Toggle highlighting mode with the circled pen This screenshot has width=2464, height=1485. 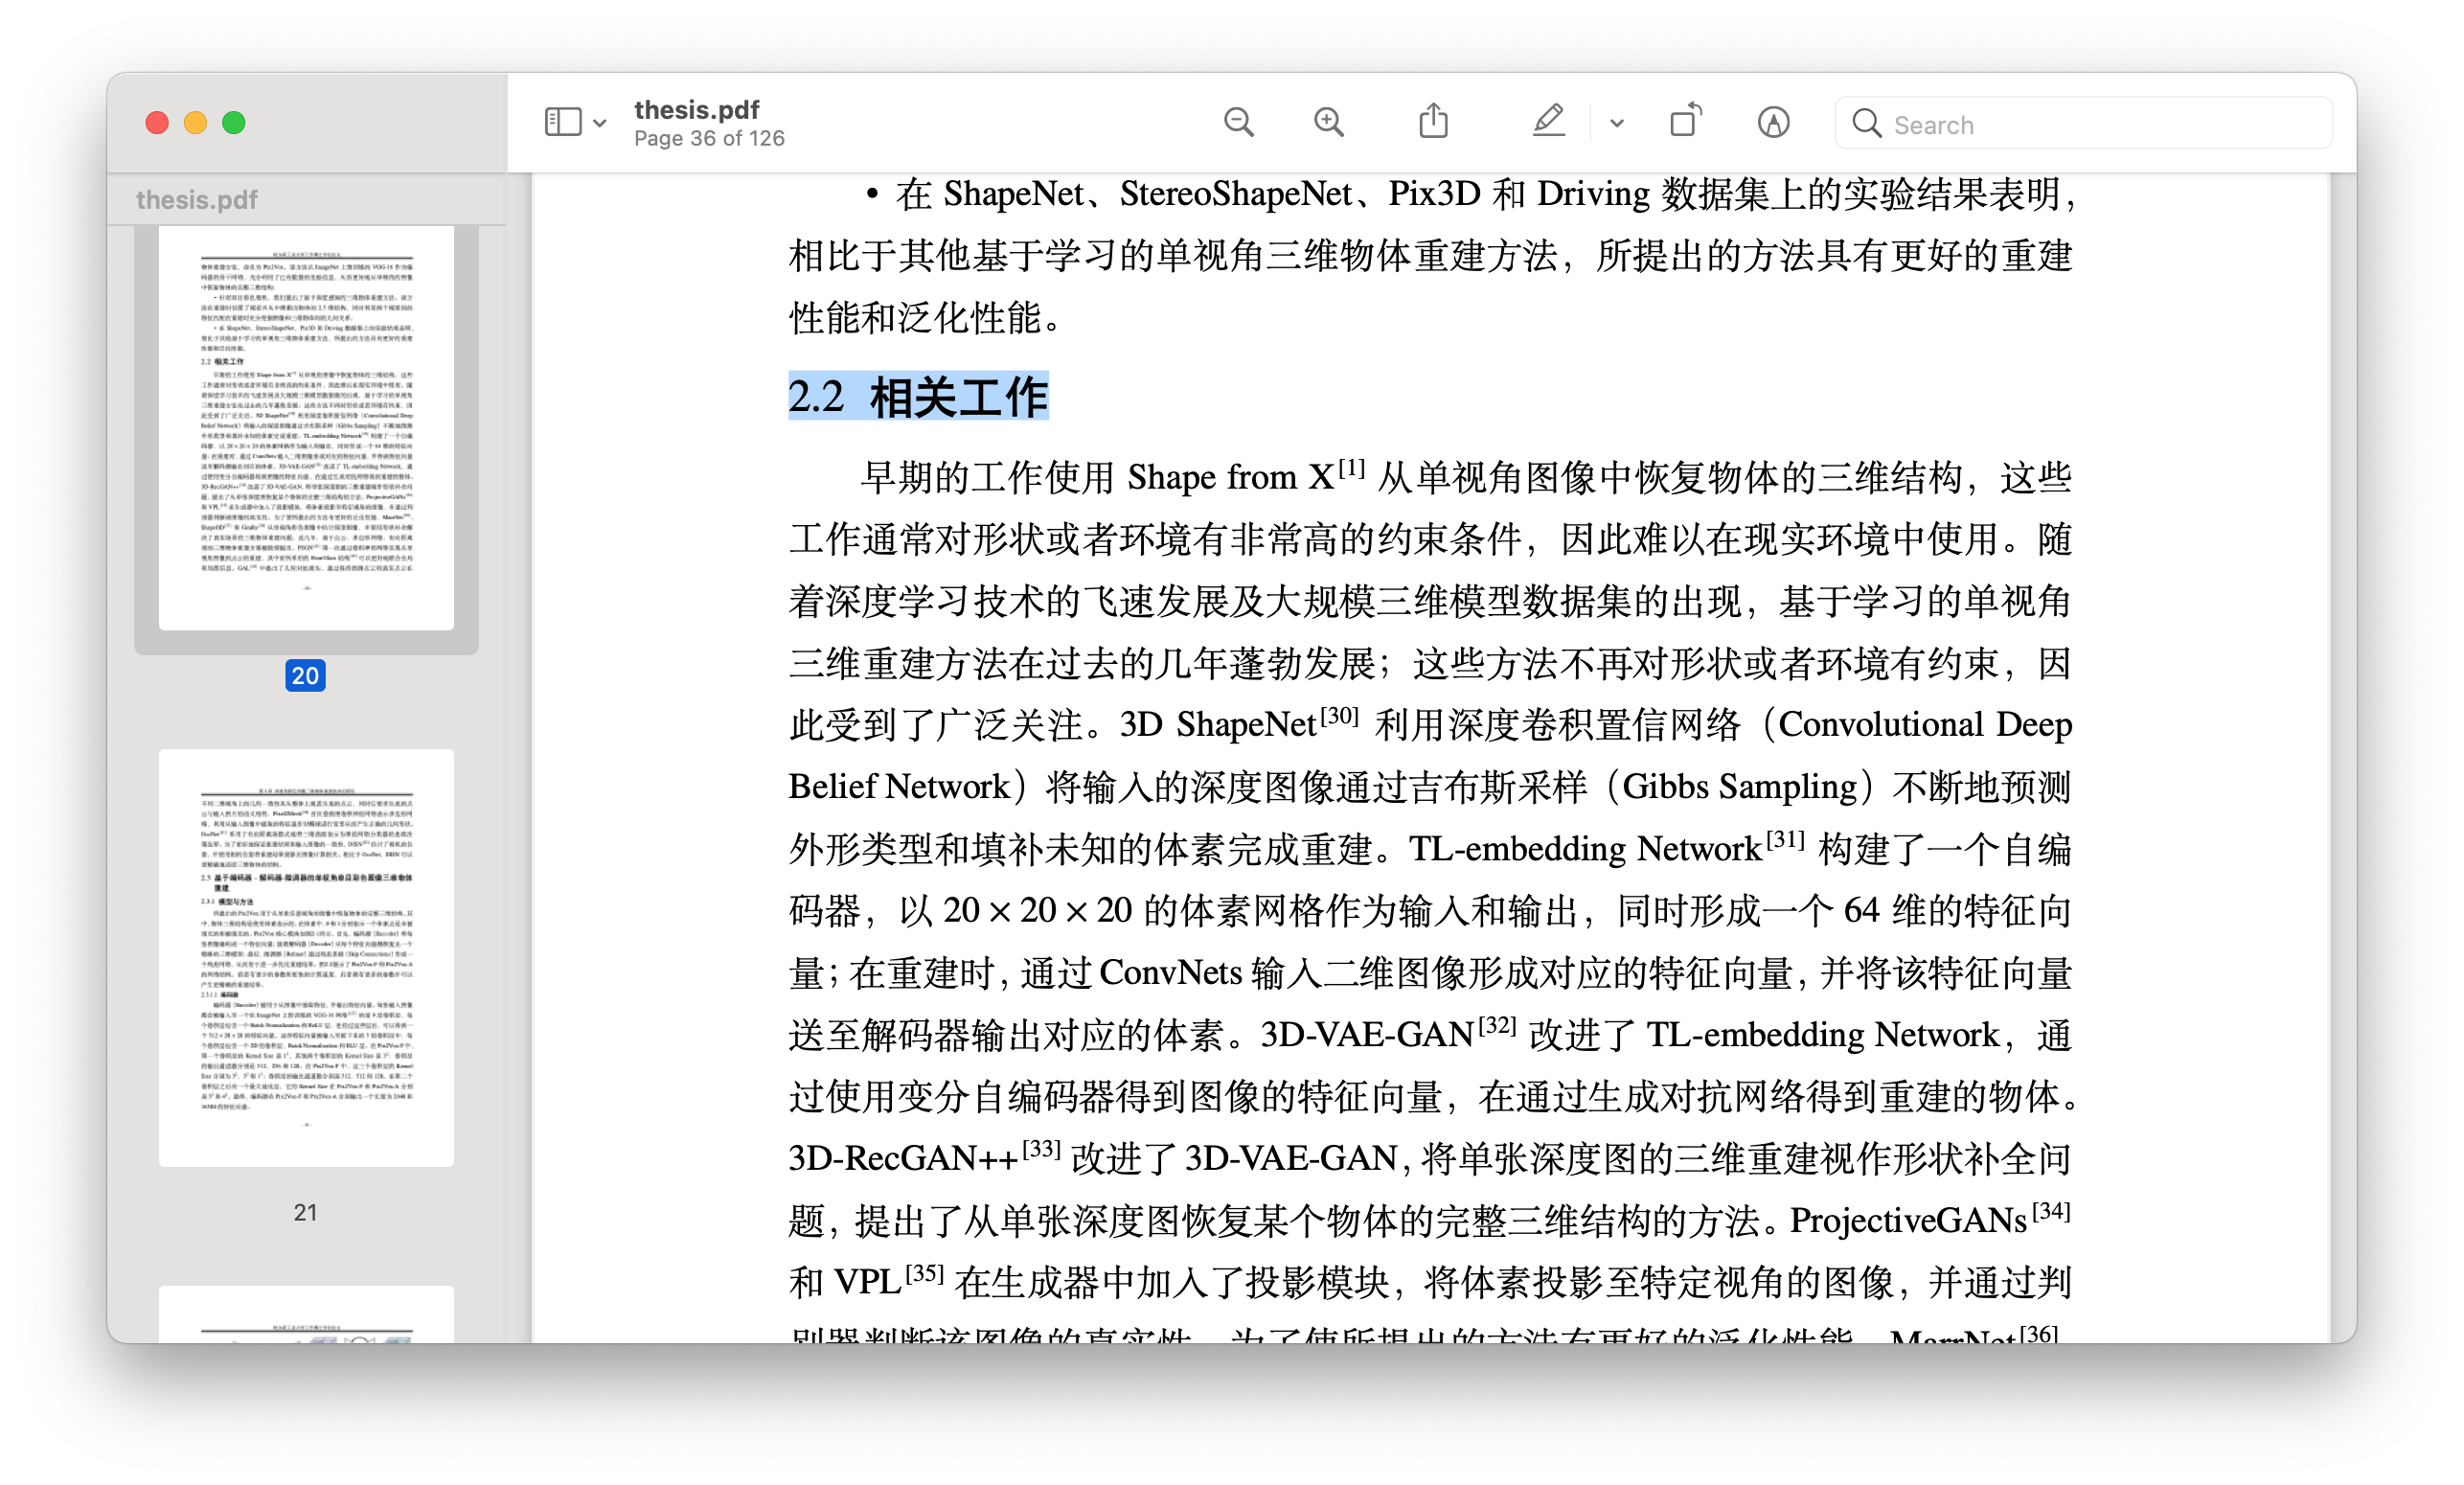(x=1773, y=121)
